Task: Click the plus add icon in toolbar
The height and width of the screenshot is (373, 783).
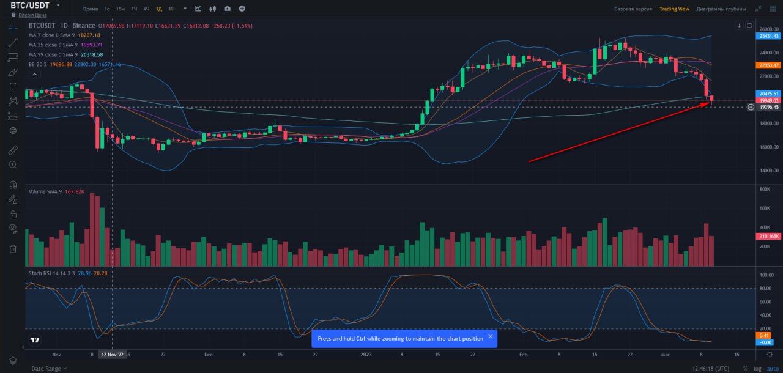Action: 242,9
